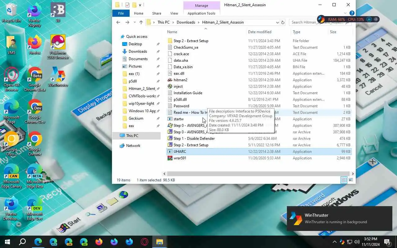Select Network in navigation pane
Image resolution: width=397 pixels, height=248 pixels.
133,146
